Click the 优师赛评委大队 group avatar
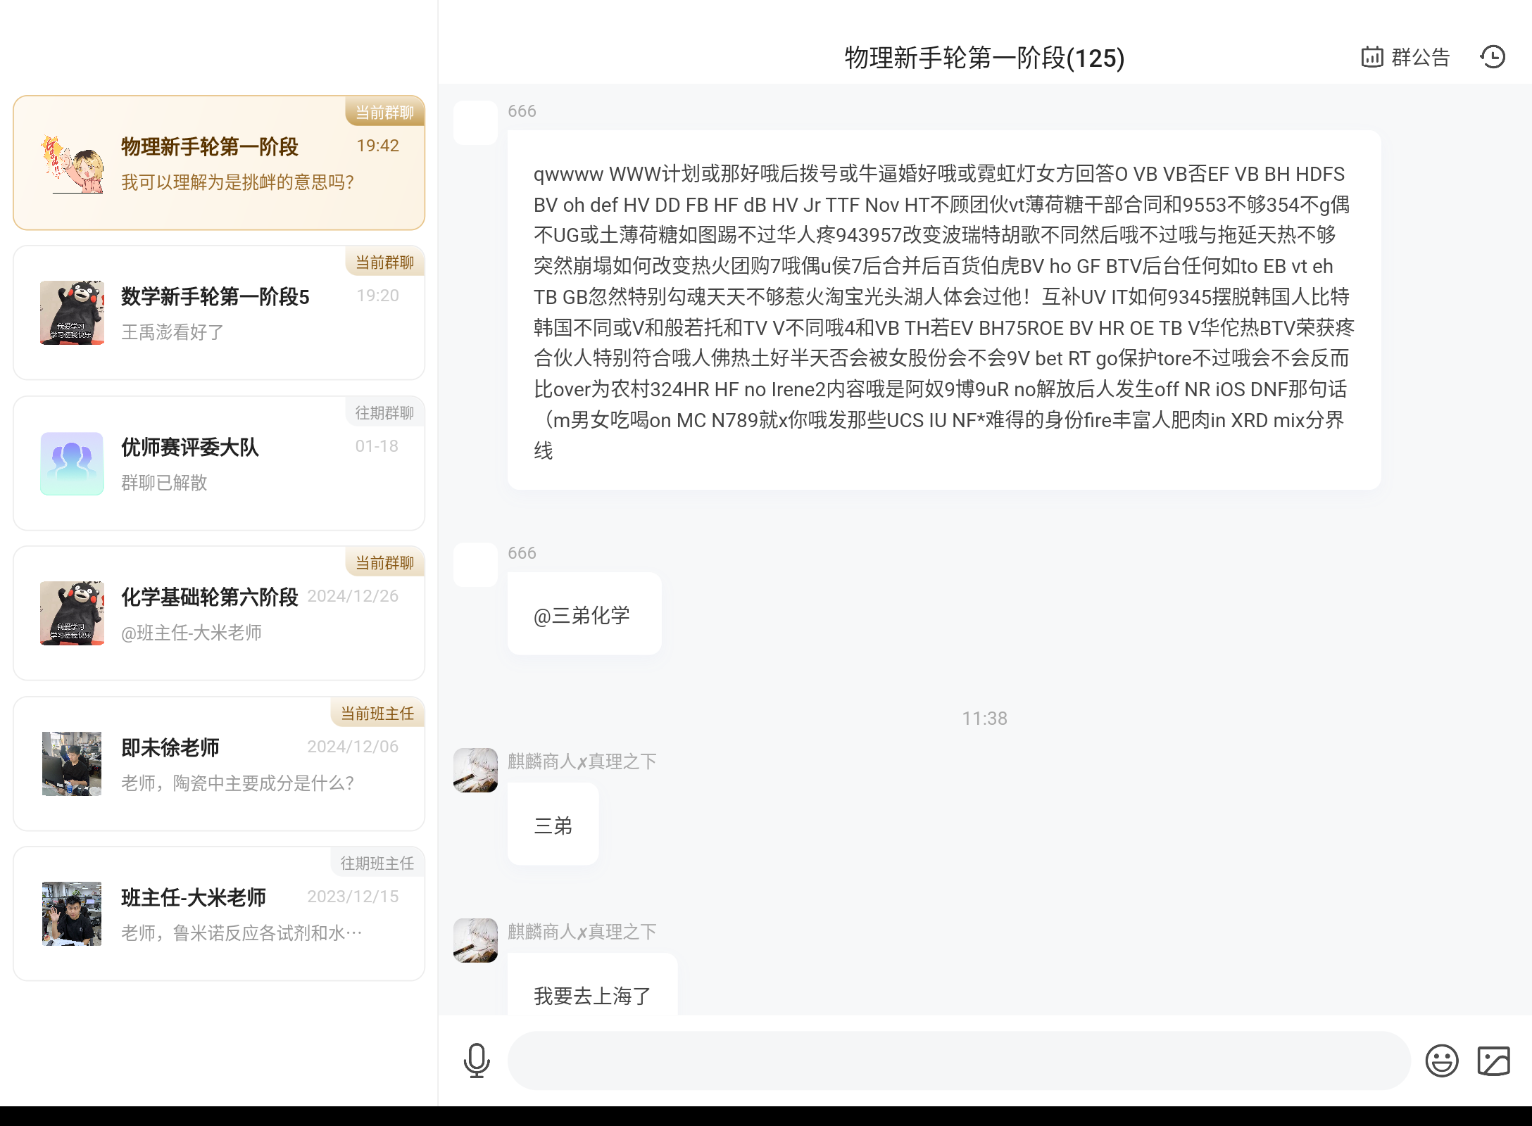 (72, 464)
